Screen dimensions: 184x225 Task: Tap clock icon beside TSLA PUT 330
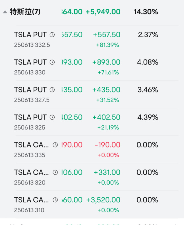tap(52, 62)
